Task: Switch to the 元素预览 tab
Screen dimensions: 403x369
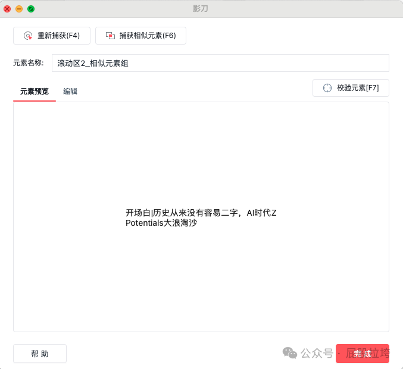Action: click(x=35, y=92)
